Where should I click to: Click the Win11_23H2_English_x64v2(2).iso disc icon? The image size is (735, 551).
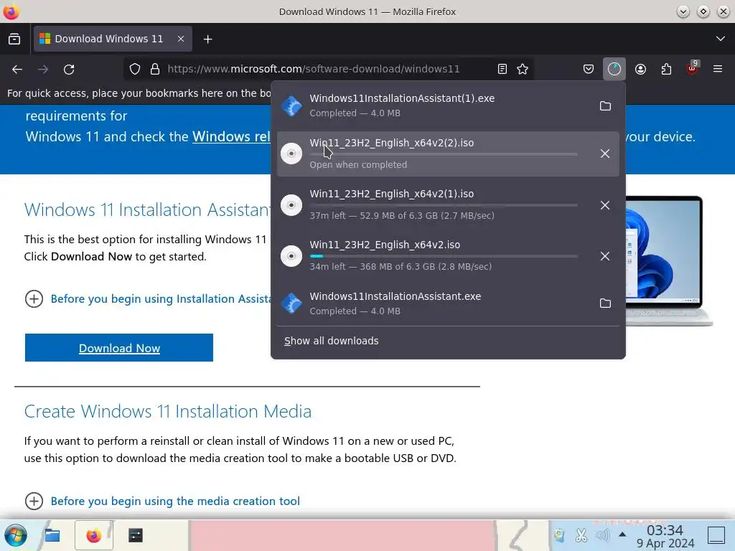point(291,154)
